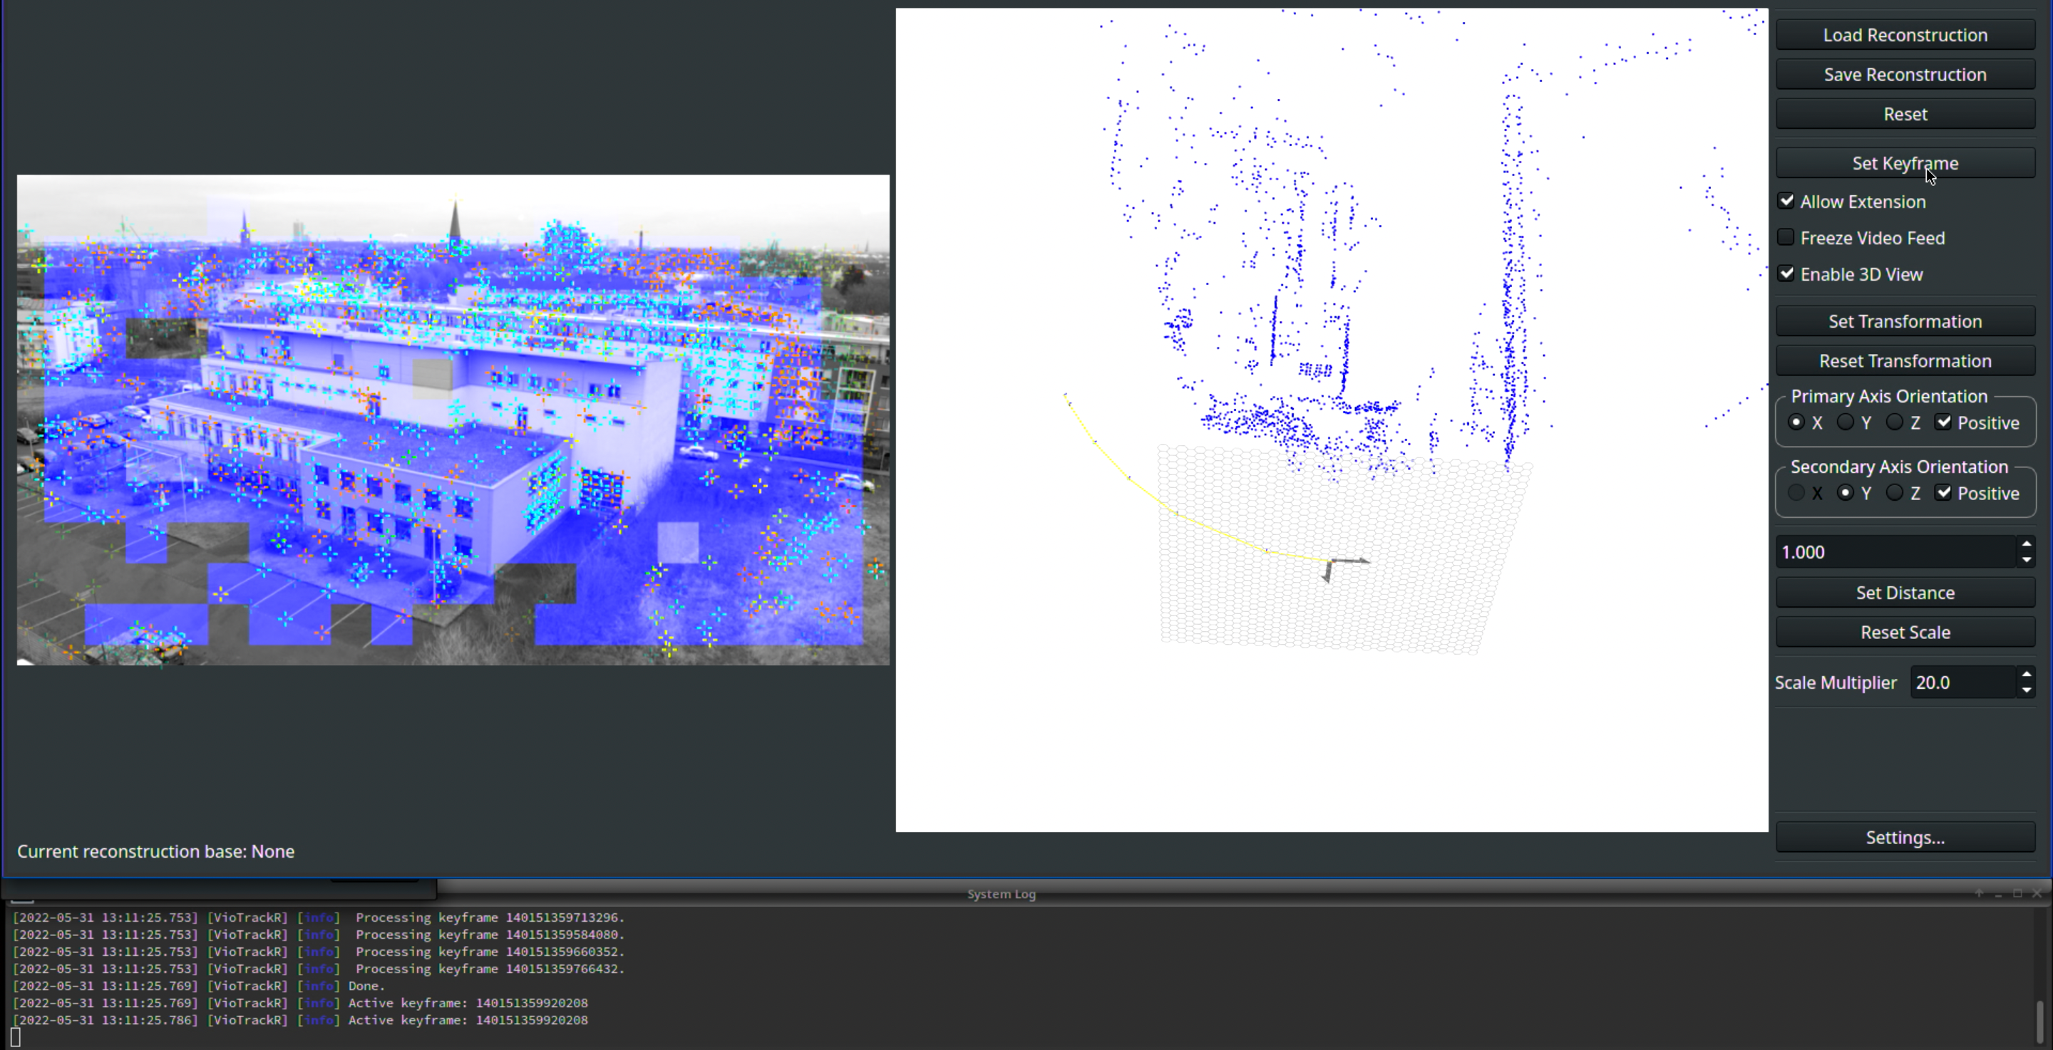Click the keep-above arrow in System Log title bar
The width and height of the screenshot is (2053, 1050).
pos(1979,893)
